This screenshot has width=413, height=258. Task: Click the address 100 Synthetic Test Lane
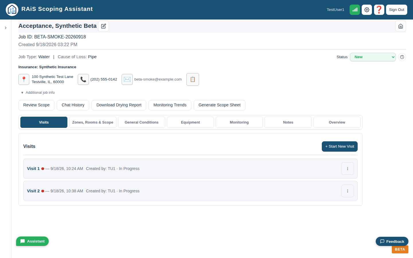[52, 77]
